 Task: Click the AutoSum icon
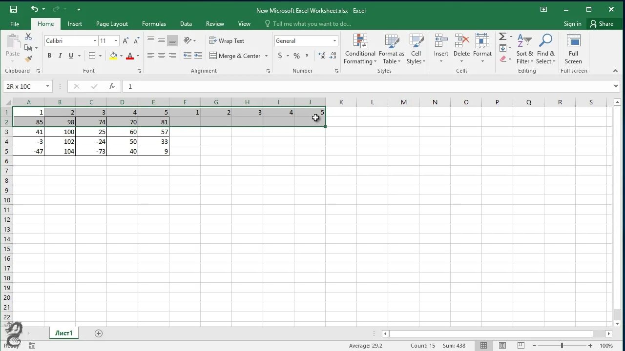[503, 36]
